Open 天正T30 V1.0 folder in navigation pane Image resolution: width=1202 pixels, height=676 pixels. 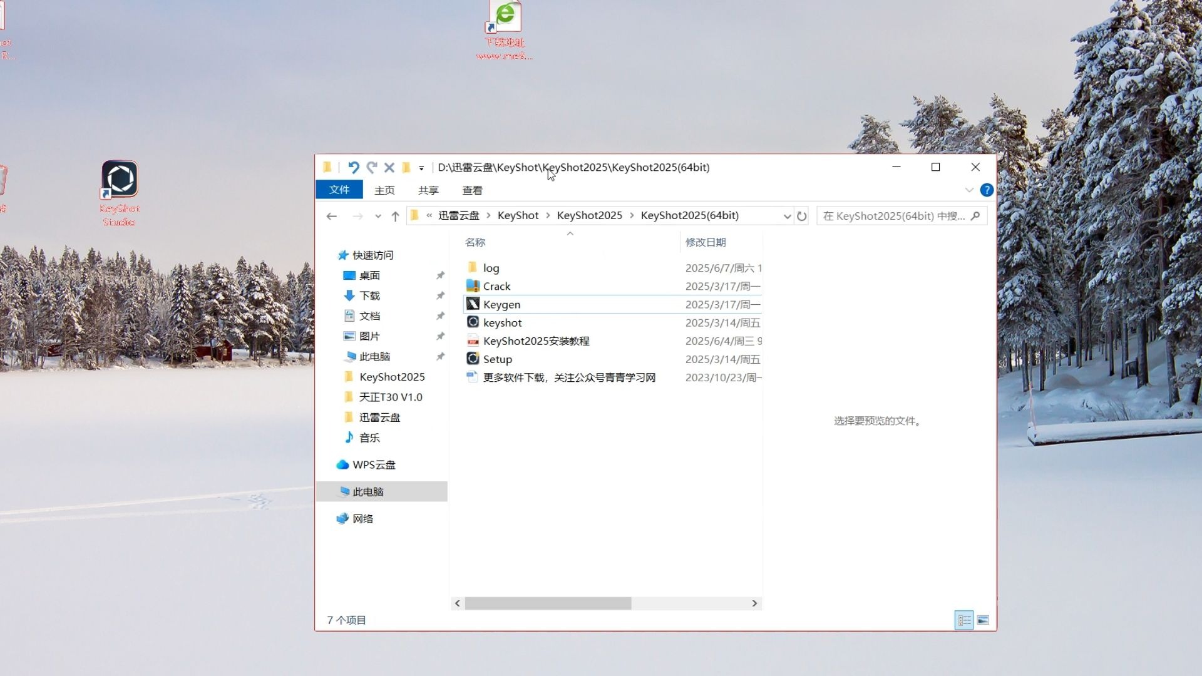pyautogui.click(x=391, y=397)
